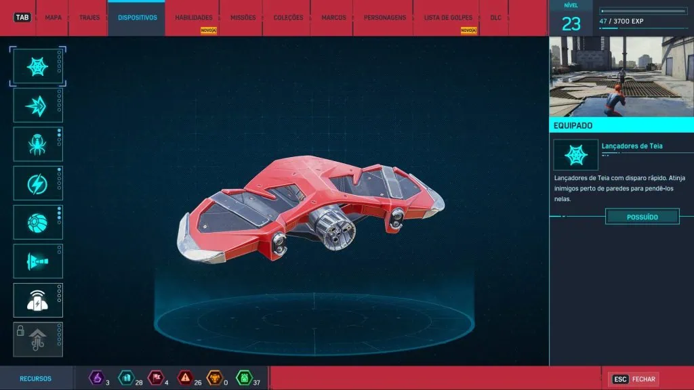Click the Lançadores de Teia title

632,146
